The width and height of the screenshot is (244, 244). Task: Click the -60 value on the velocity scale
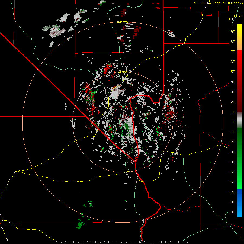click(232, 182)
